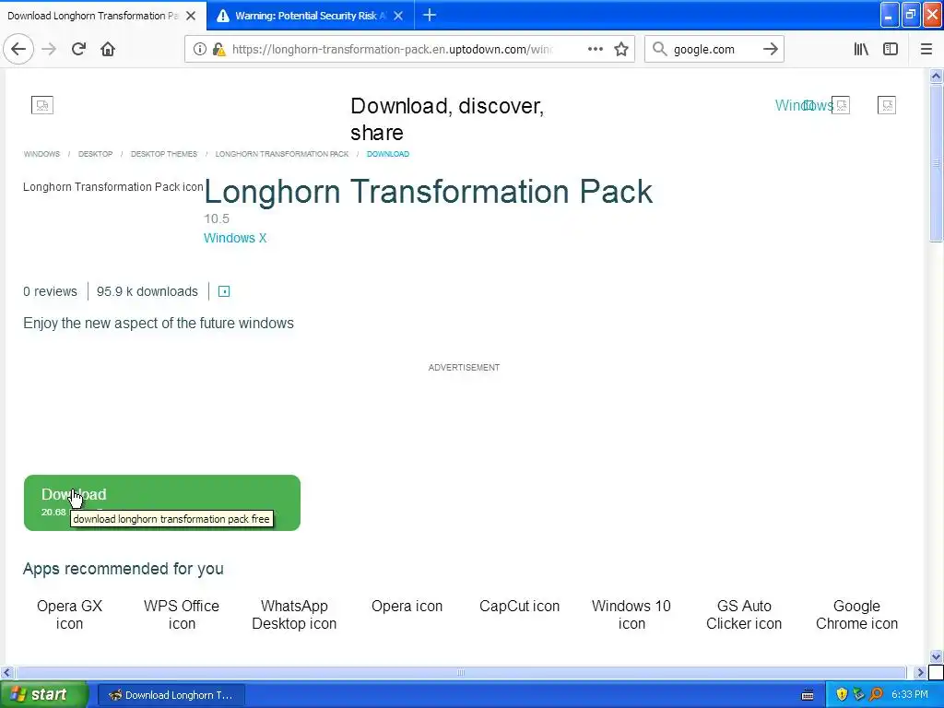Click the vertical scrollbar down arrow

tap(936, 656)
